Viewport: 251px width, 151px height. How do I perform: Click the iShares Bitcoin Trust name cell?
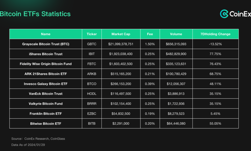46,54
